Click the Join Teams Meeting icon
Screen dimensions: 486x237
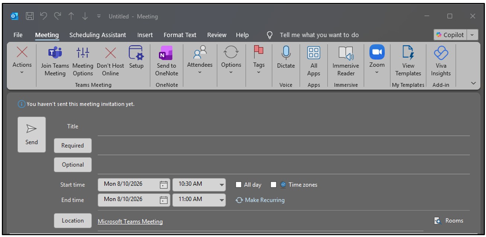[55, 61]
